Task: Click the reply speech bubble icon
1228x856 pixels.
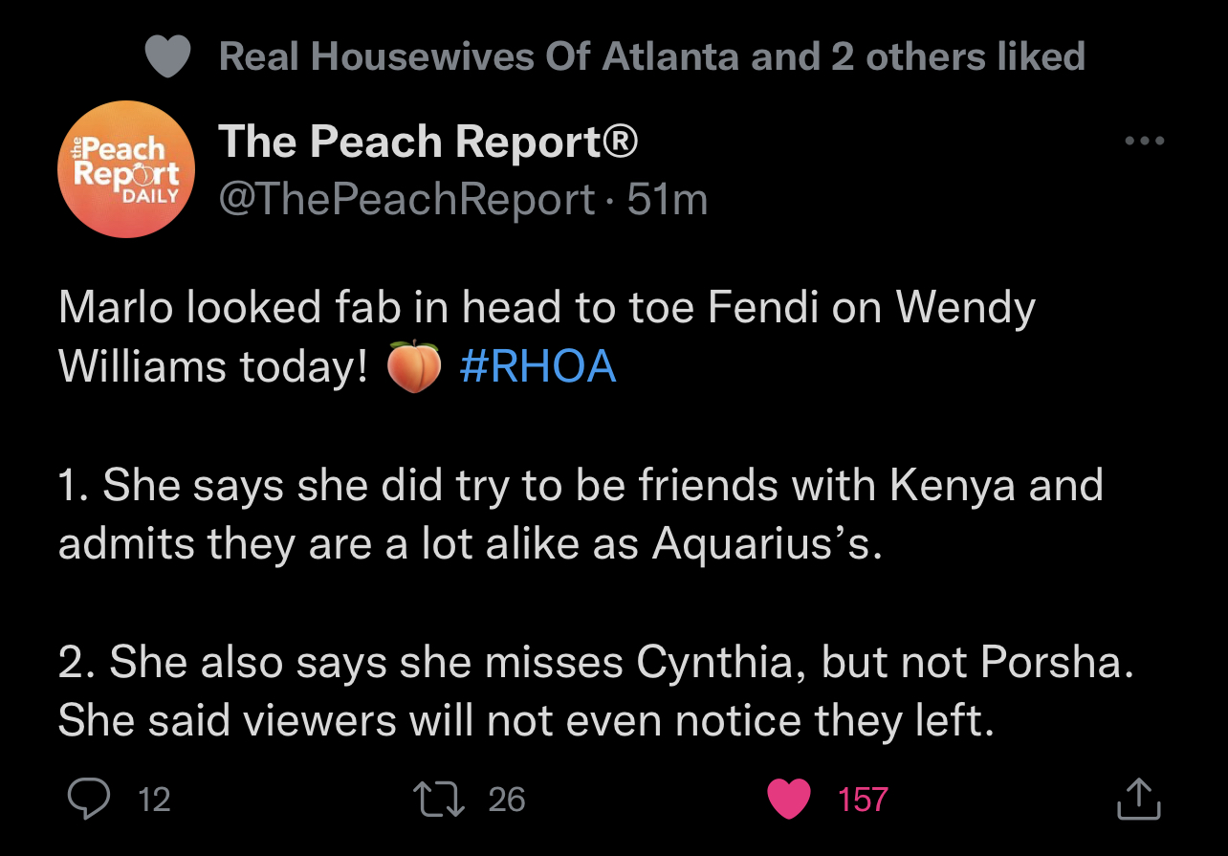Action: point(89,799)
